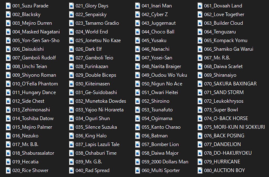
Task: Click the 043_Juggernaut file label
Action: pos(159,23)
